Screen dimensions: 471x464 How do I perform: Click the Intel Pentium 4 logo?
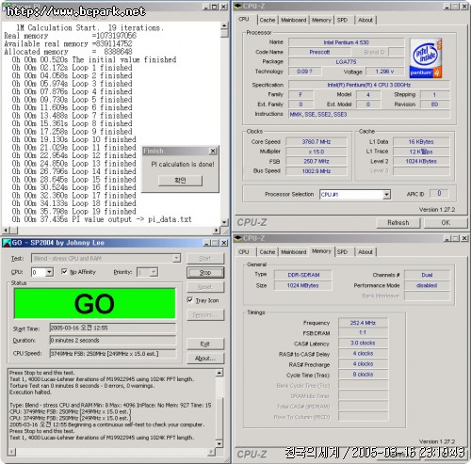pos(426,58)
